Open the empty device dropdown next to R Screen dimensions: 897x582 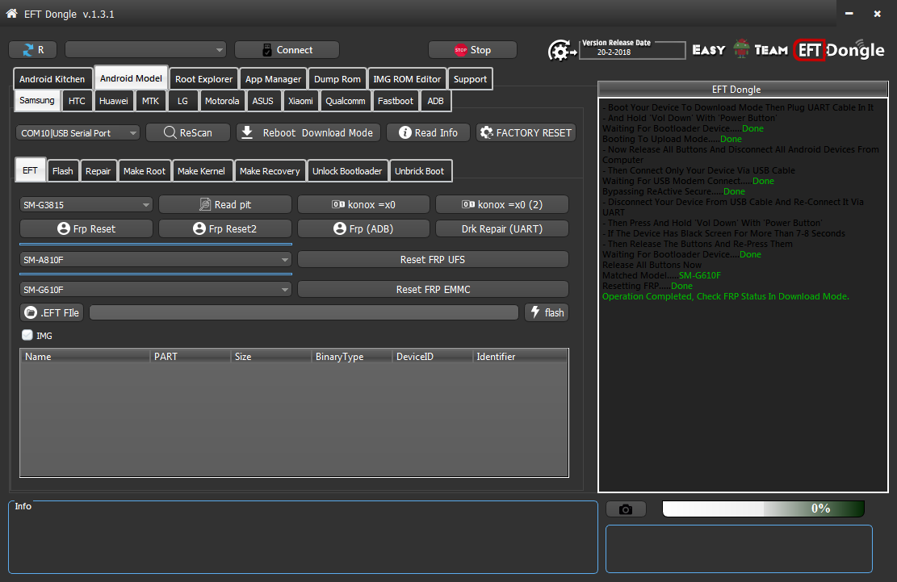pos(146,50)
